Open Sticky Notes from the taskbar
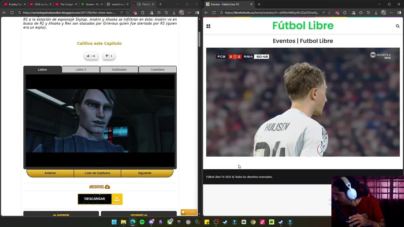404x227 pixels. point(207,222)
